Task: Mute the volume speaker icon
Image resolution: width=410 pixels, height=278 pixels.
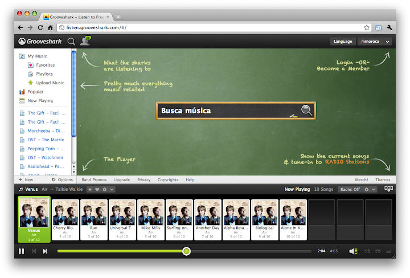Action: coord(353,251)
